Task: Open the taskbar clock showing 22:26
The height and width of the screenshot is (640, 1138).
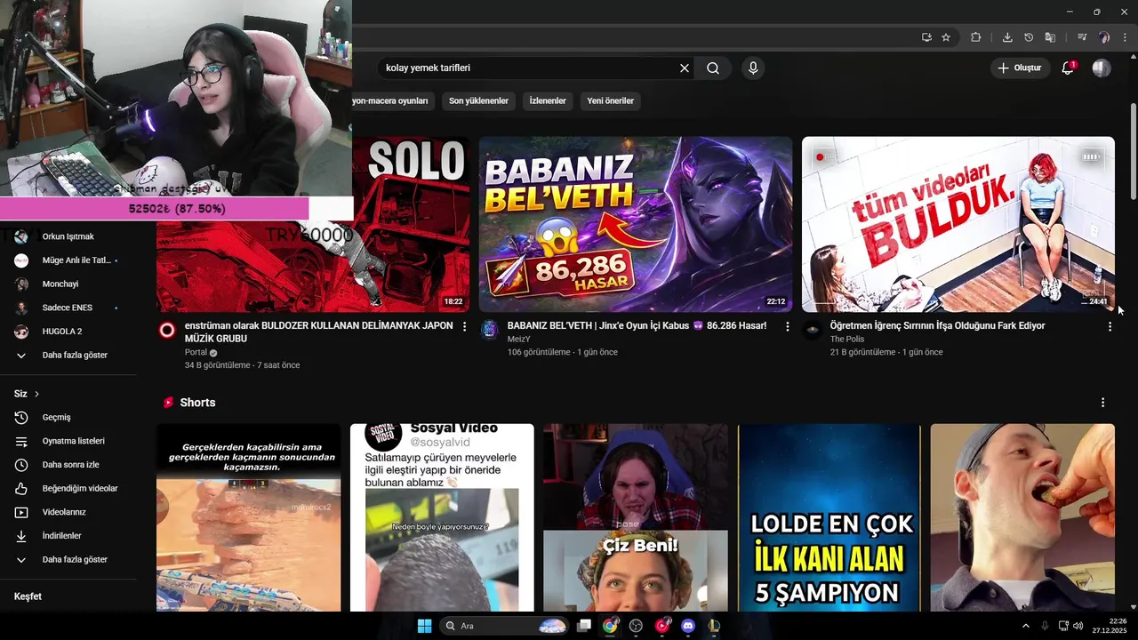Action: tap(1111, 626)
